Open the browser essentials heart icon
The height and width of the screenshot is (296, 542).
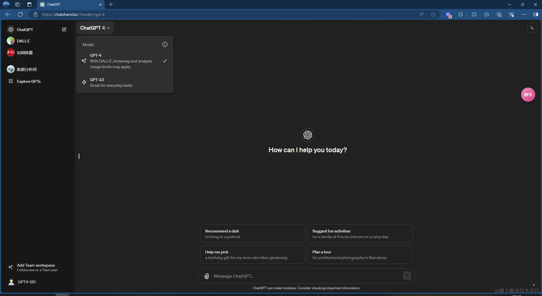[512, 14]
